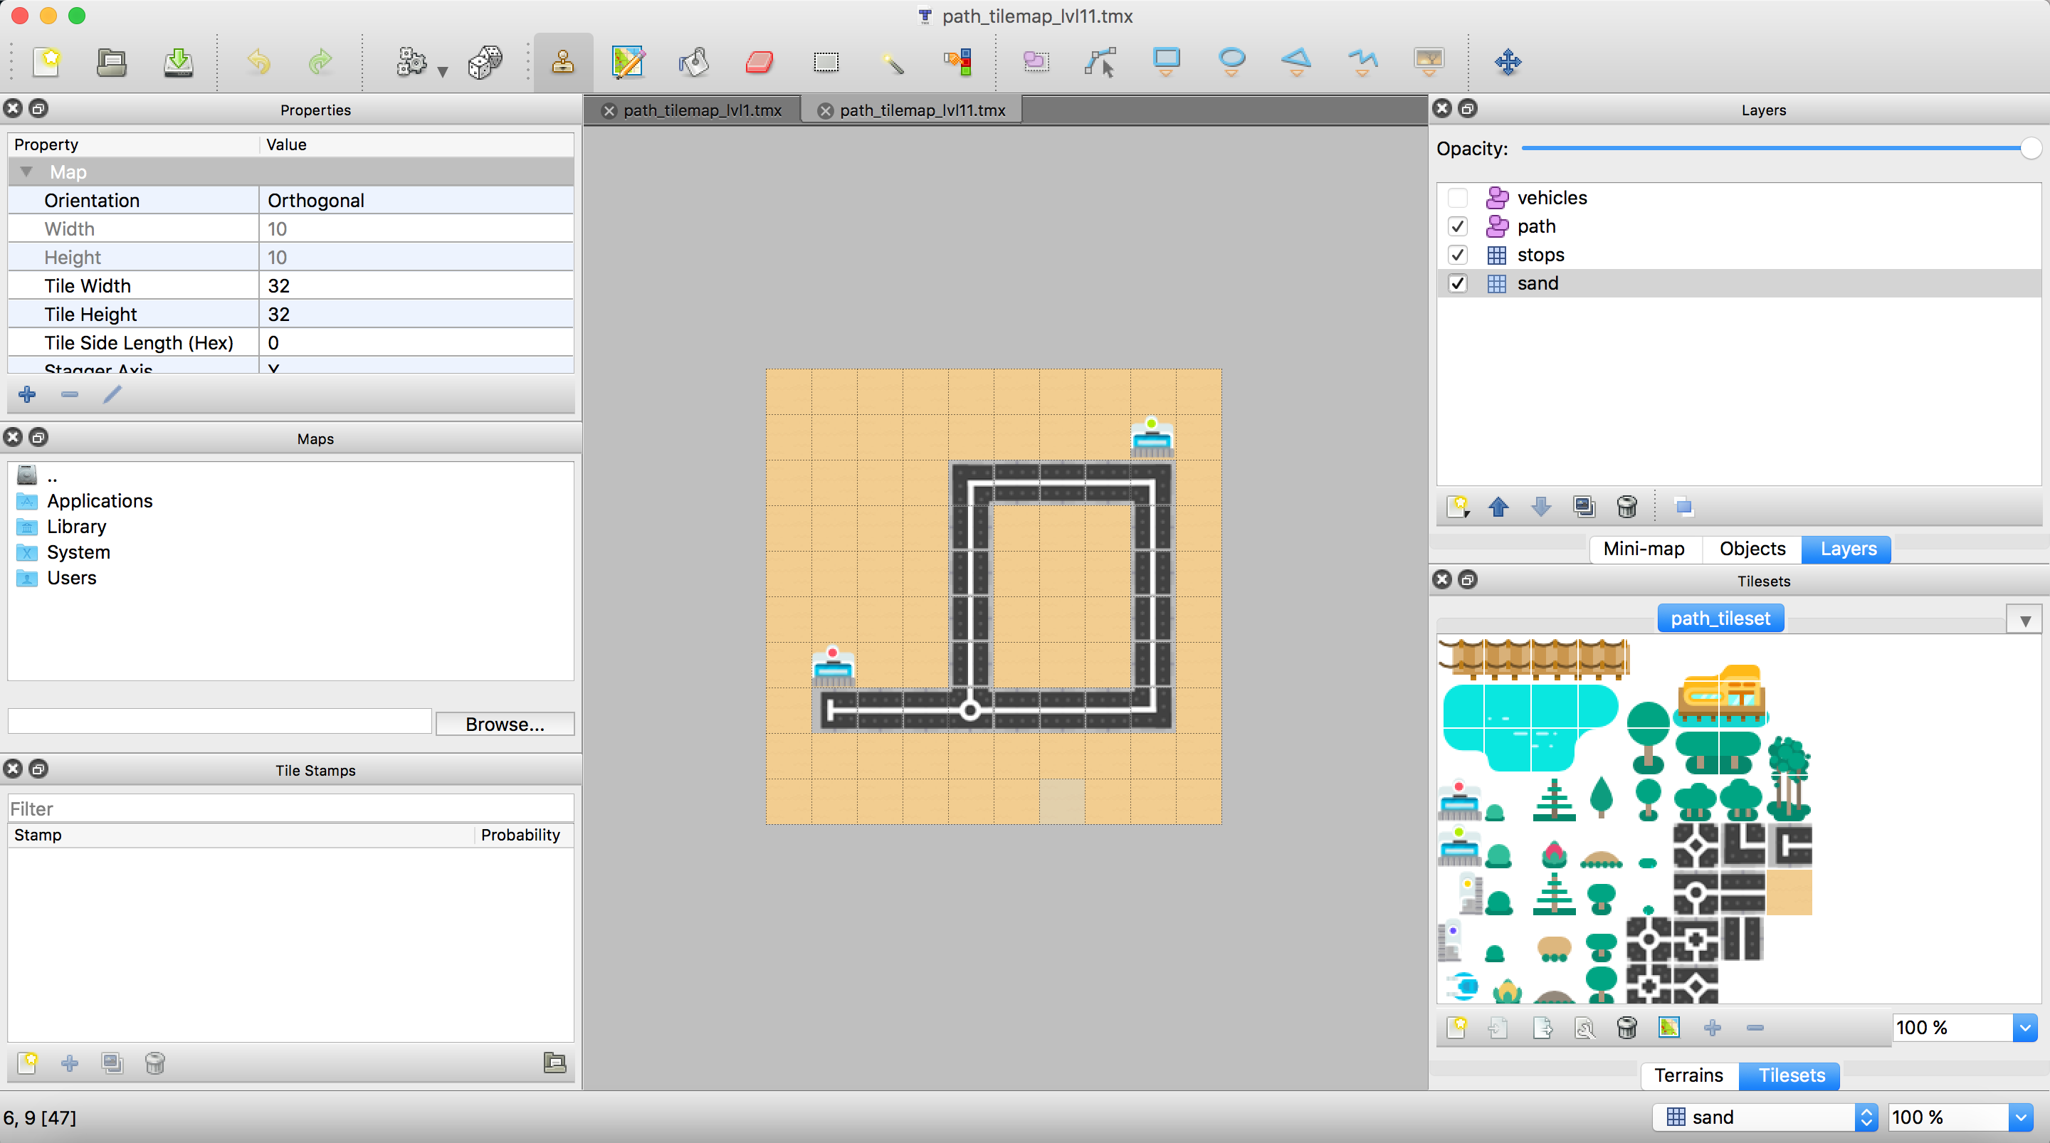Select the Select Objects tool
Screen dimensions: 2050x1143
click(x=1036, y=61)
